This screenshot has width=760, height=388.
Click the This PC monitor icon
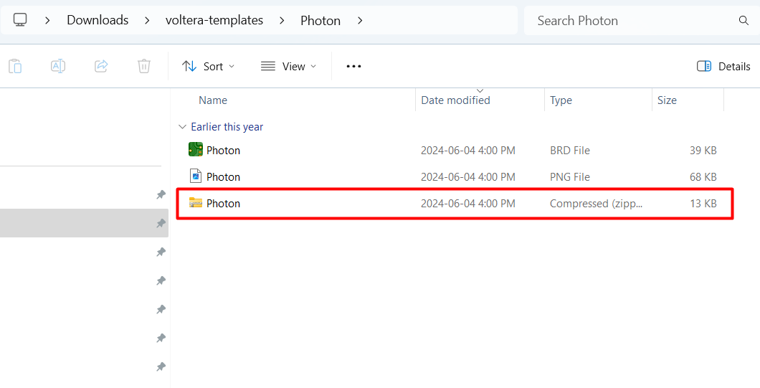(x=20, y=20)
